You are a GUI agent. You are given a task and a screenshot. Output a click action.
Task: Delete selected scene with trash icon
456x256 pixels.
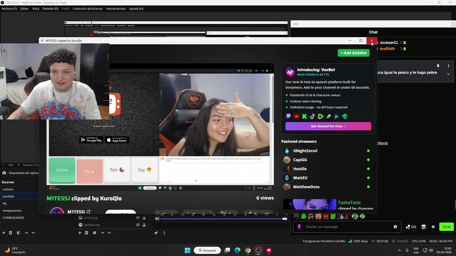(x=11, y=233)
